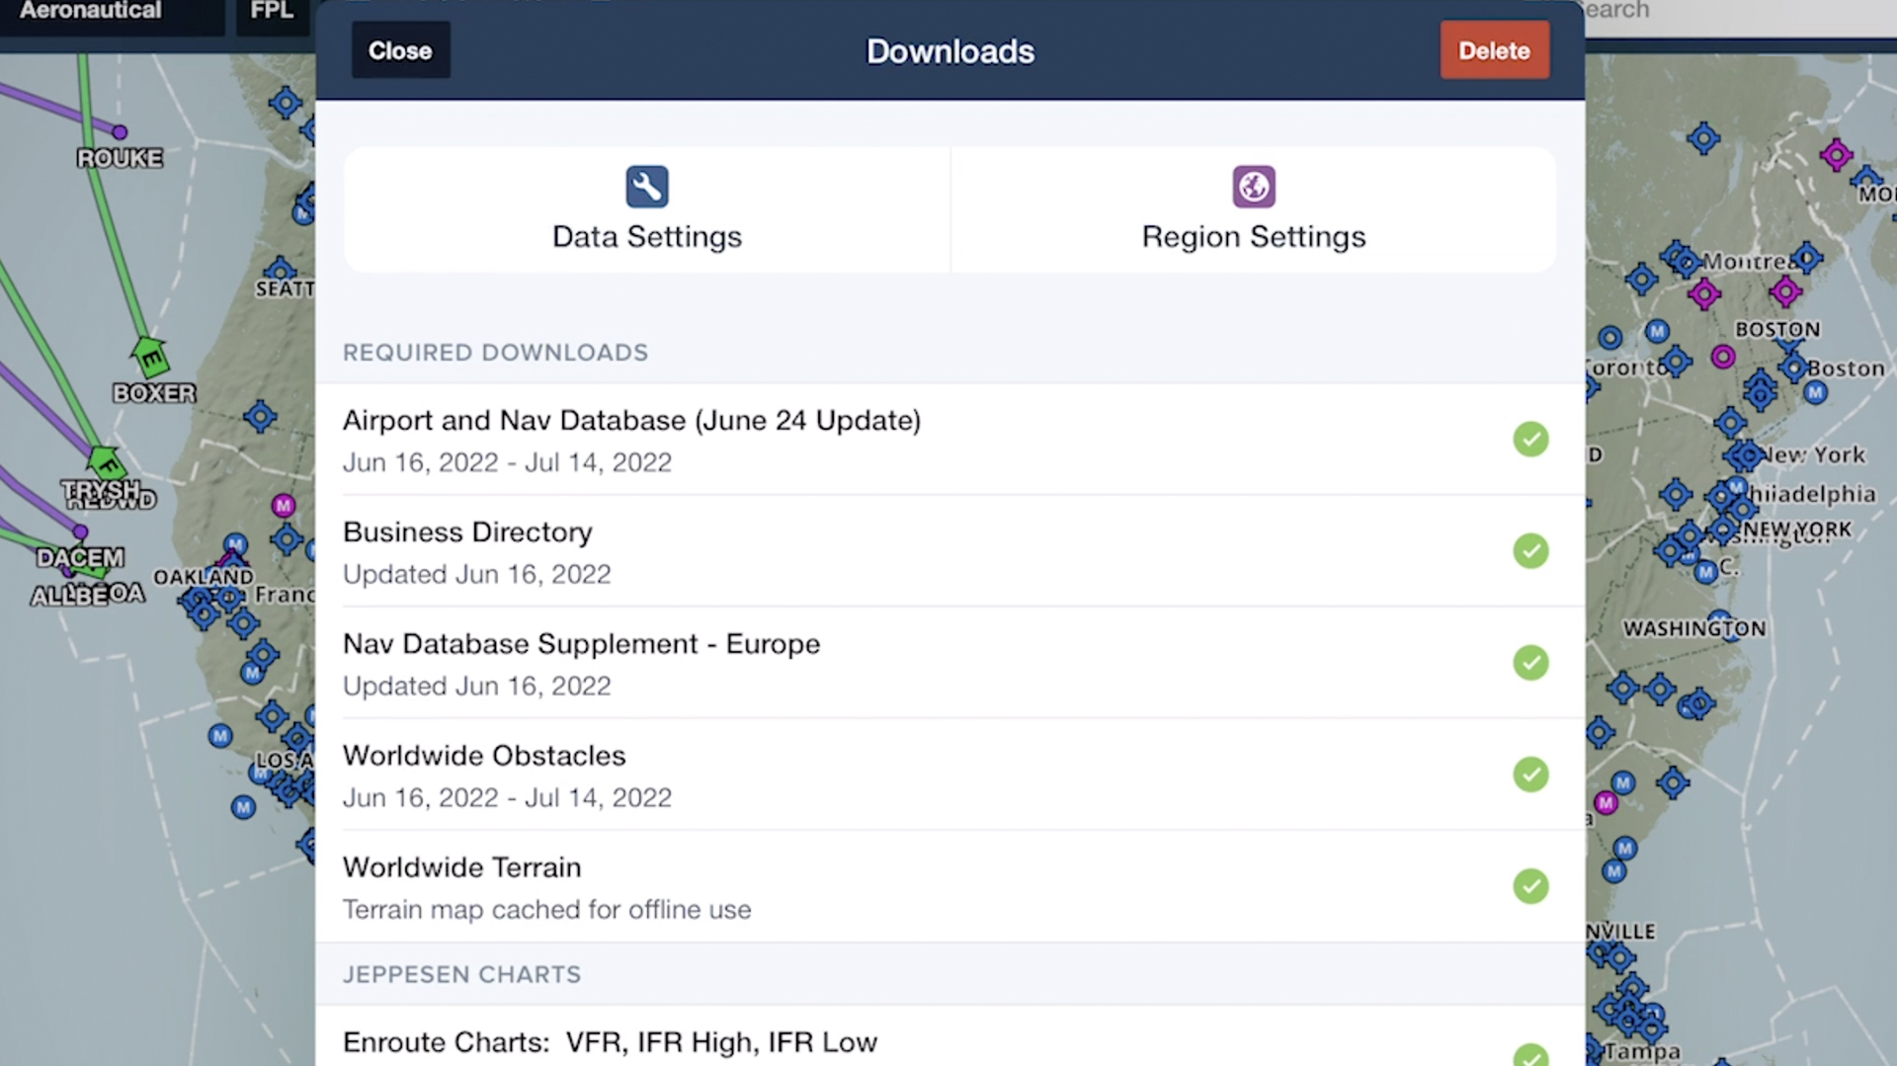Open Region Settings globe icon
Viewport: 1897px width, 1066px height.
tap(1254, 187)
